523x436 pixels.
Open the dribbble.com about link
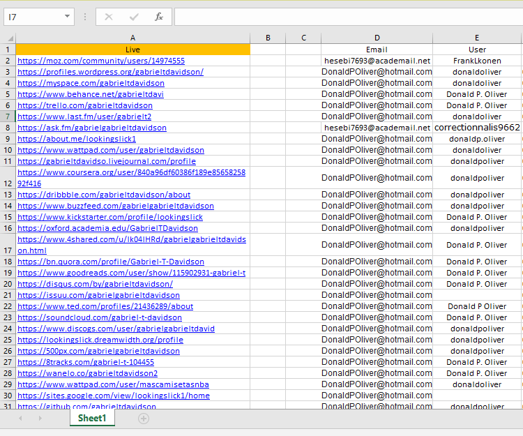(x=104, y=195)
